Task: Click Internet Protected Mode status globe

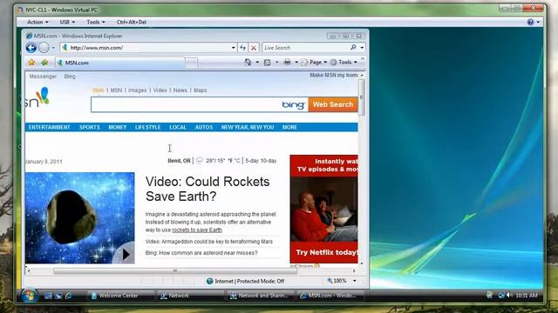Action: pyautogui.click(x=210, y=281)
